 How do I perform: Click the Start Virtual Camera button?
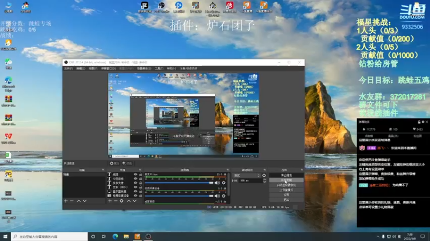tap(286, 185)
